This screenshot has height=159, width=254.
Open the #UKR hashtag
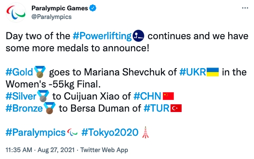[x=192, y=72]
